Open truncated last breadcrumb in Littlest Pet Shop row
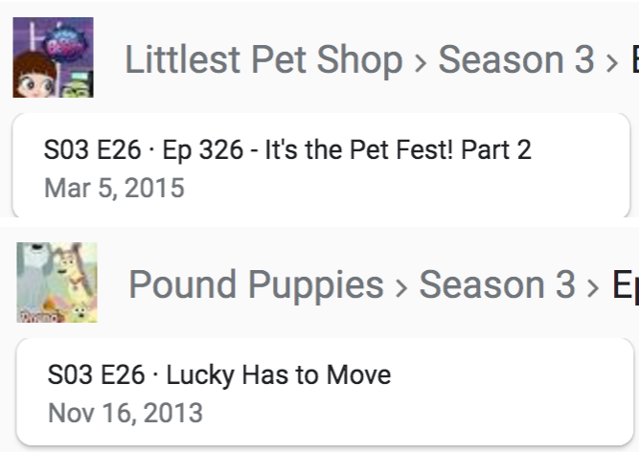This screenshot has height=452, width=639. click(x=632, y=60)
